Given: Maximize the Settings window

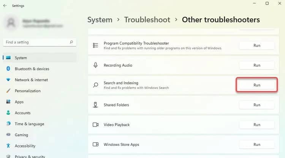Looking at the screenshot, I should [267, 3].
